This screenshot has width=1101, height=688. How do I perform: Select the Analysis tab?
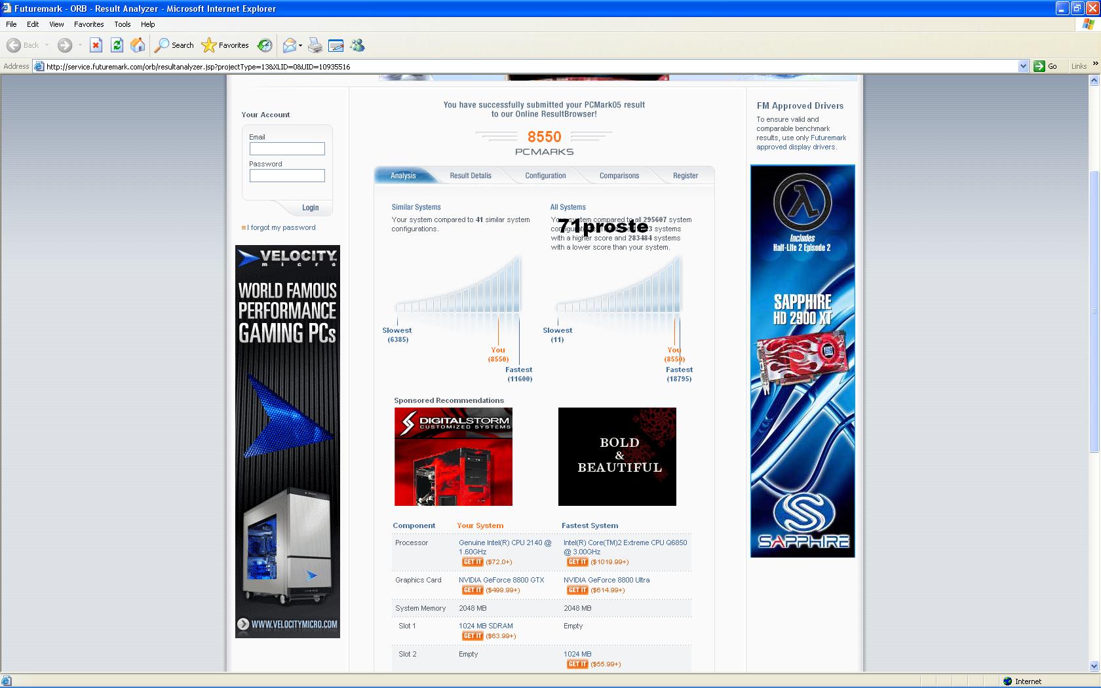403,176
